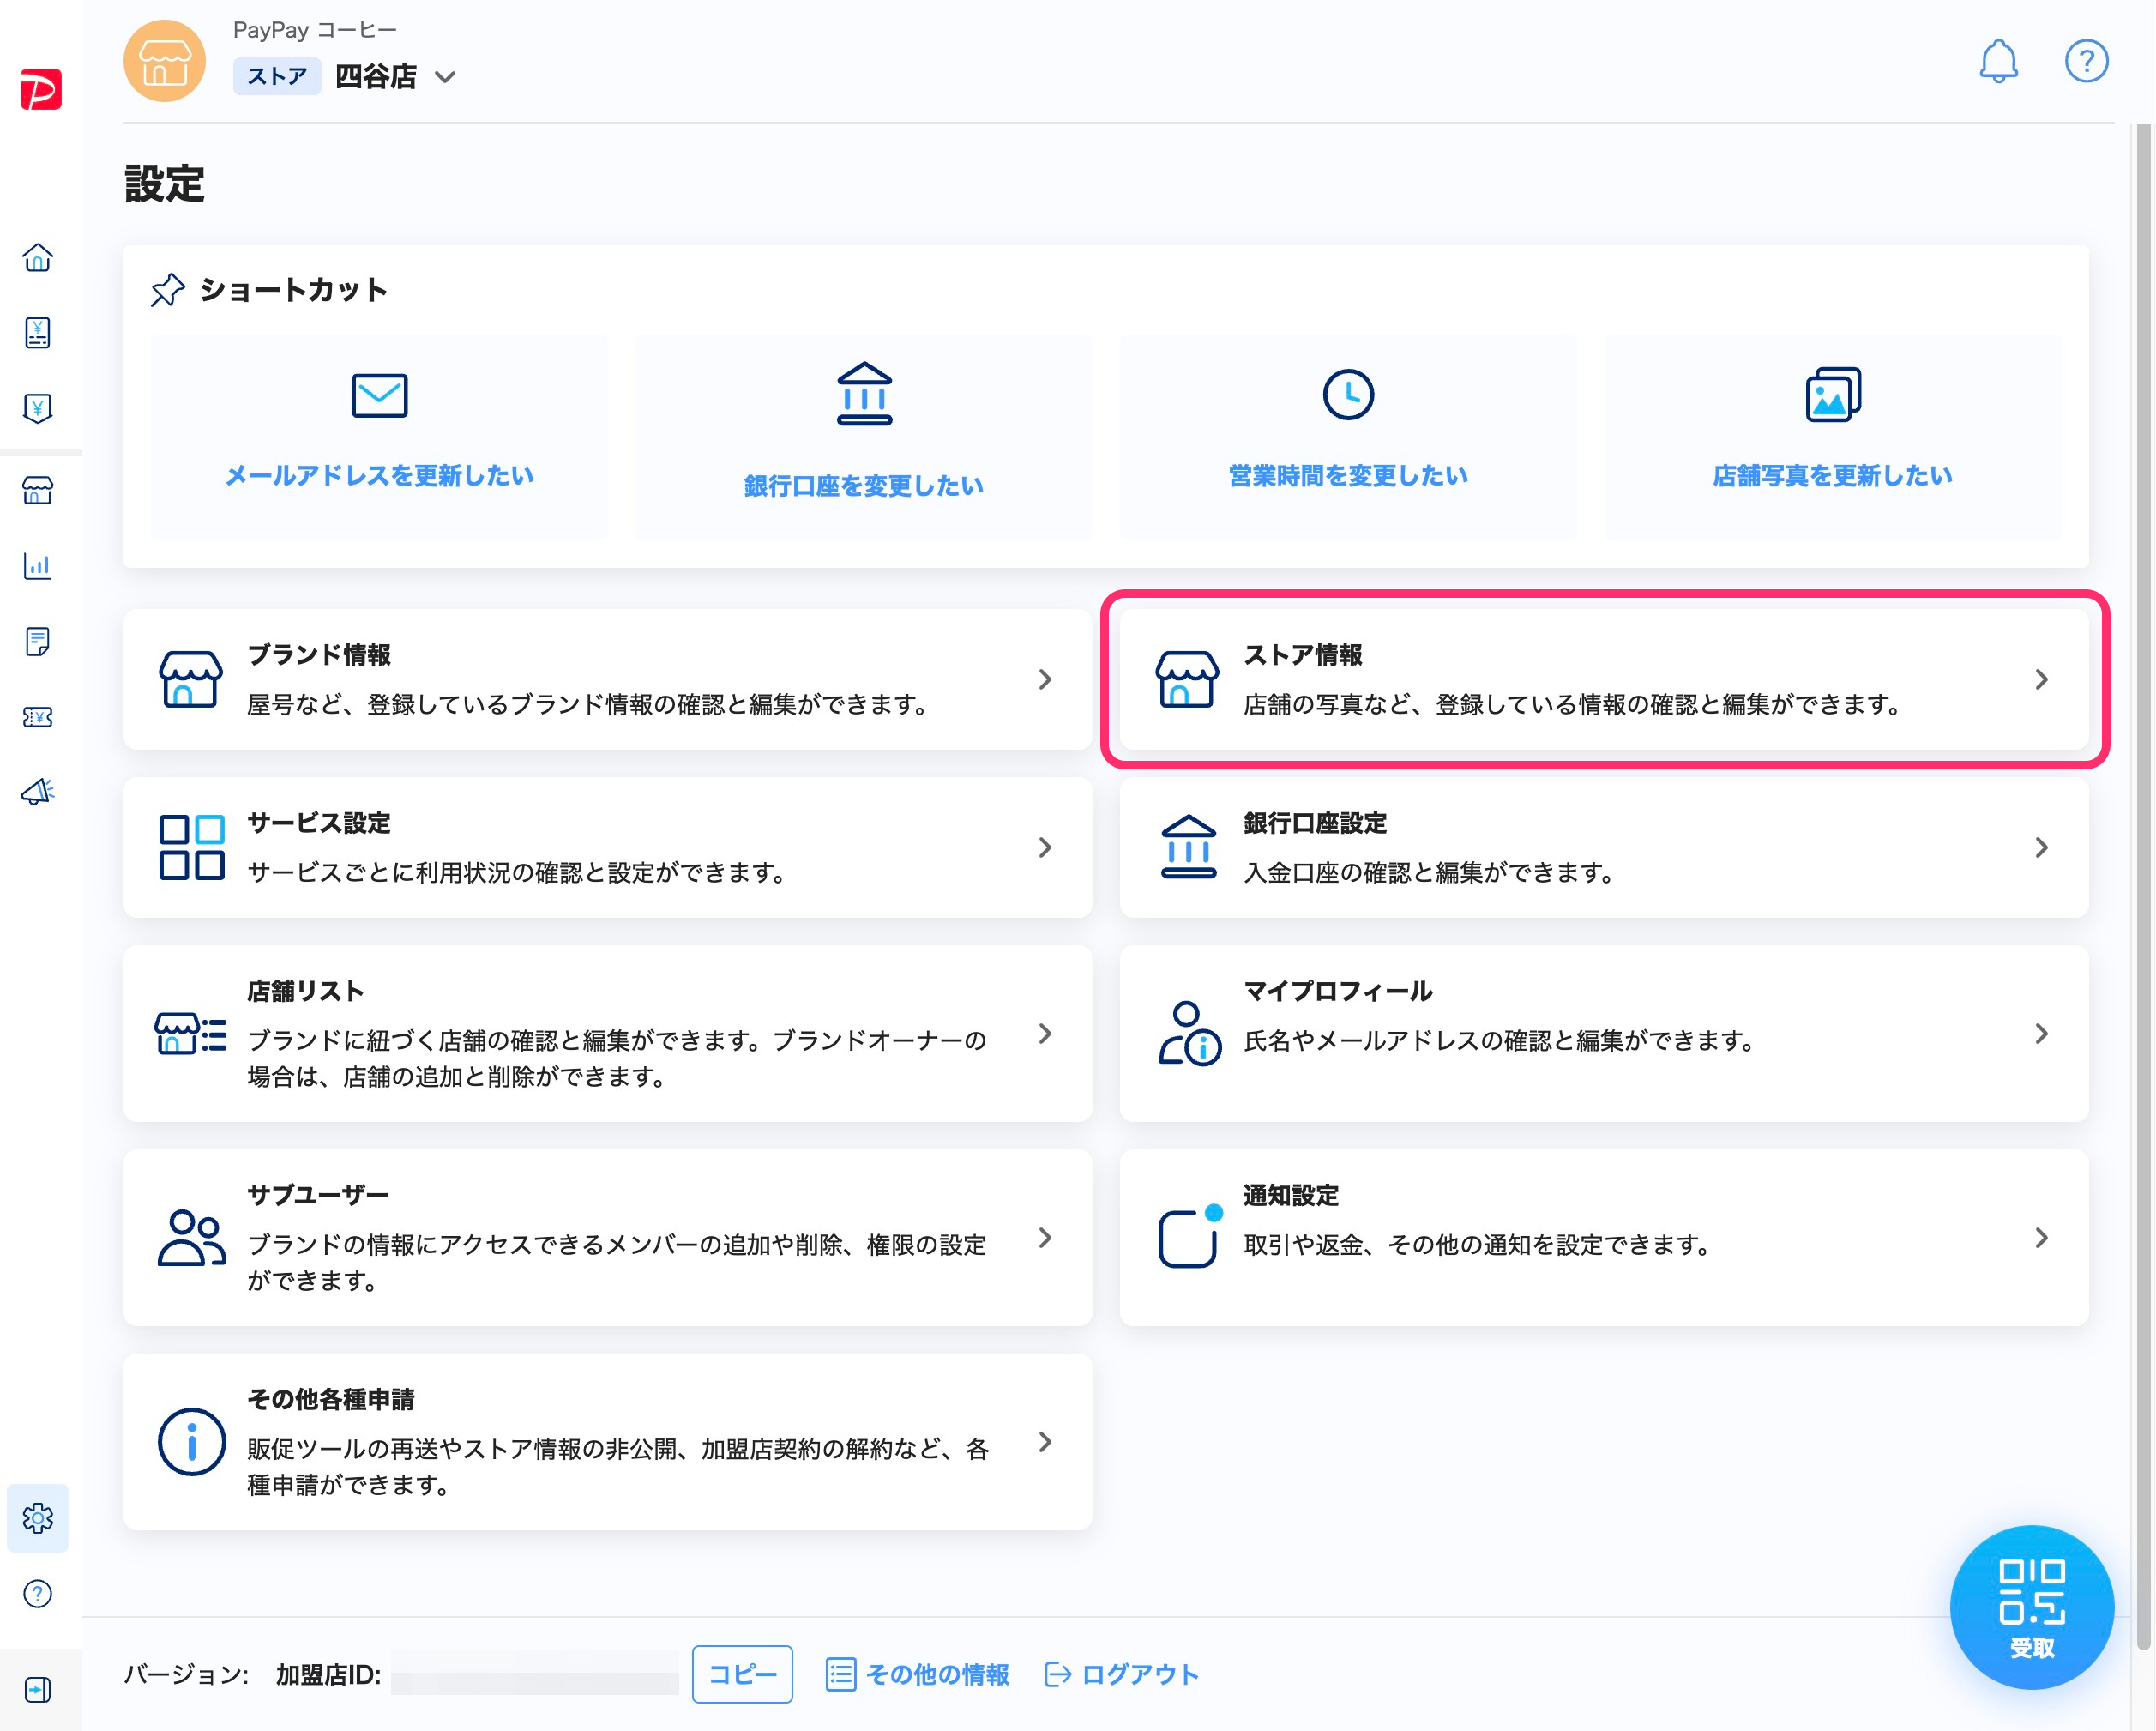Screen dimensions: 2156x1731
Task: Open the document note icon in sidebar
Action: pyautogui.click(x=38, y=641)
